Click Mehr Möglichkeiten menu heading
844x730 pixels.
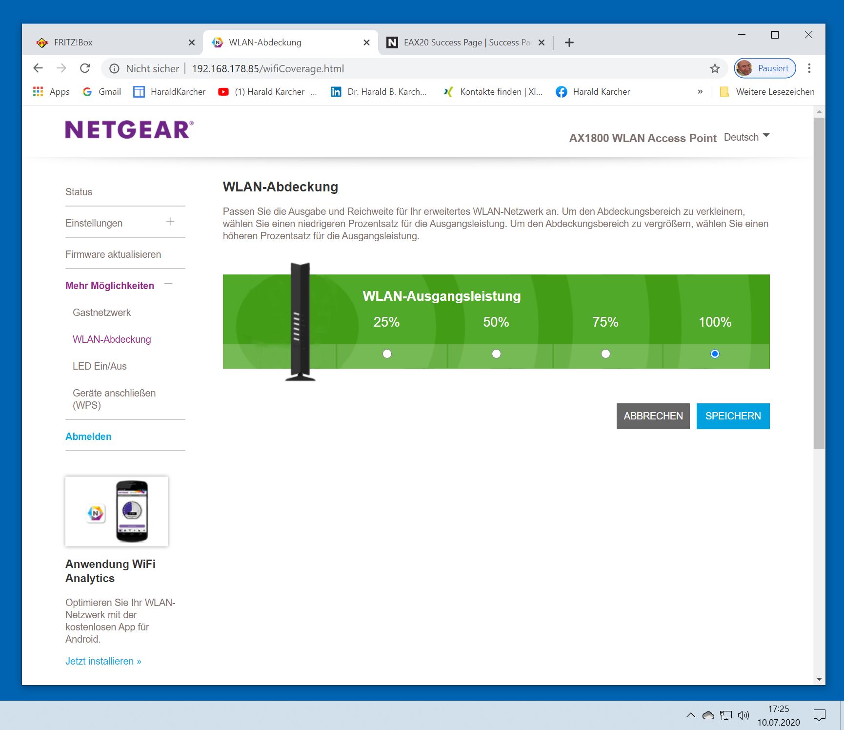click(110, 286)
